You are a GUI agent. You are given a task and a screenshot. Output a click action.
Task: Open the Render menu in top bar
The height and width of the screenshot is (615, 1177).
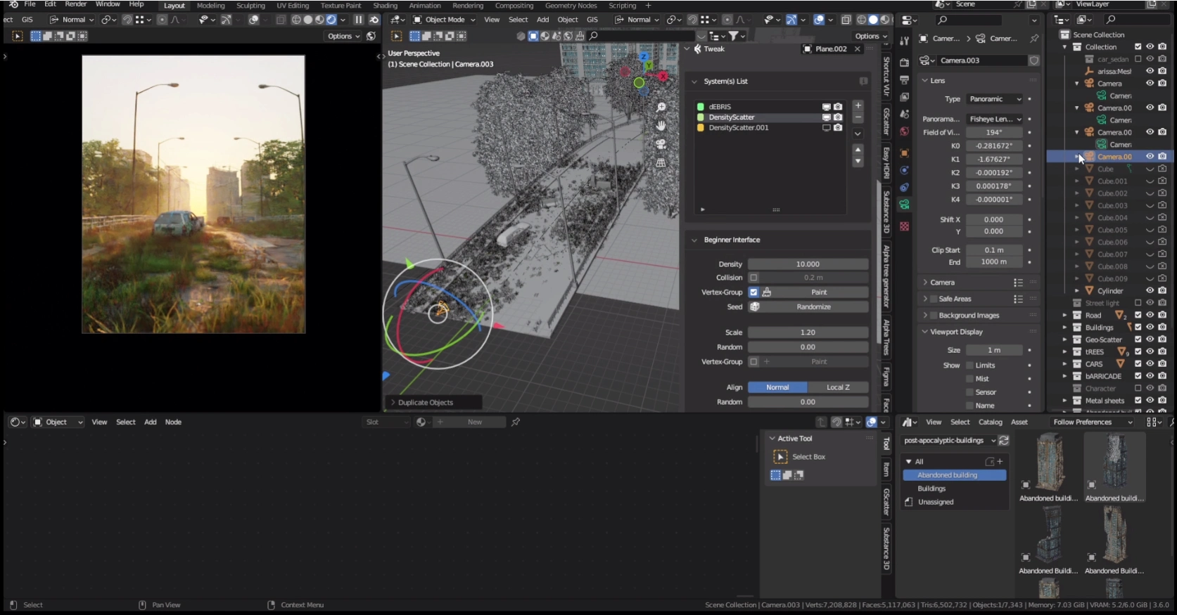pos(75,4)
